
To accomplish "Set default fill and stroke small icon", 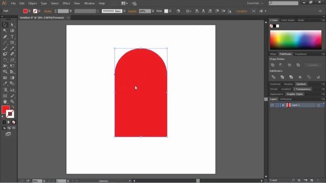I will tap(3, 116).
